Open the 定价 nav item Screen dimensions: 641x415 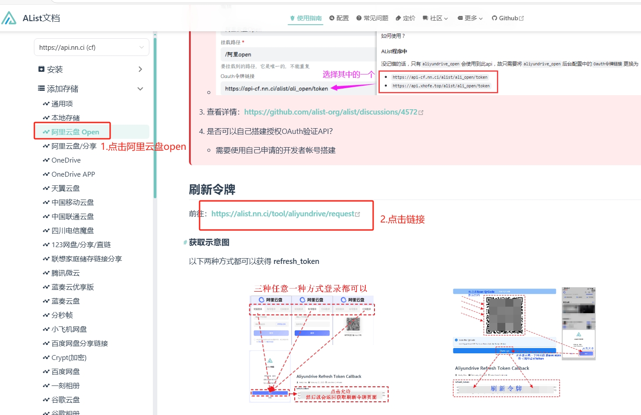click(x=405, y=18)
